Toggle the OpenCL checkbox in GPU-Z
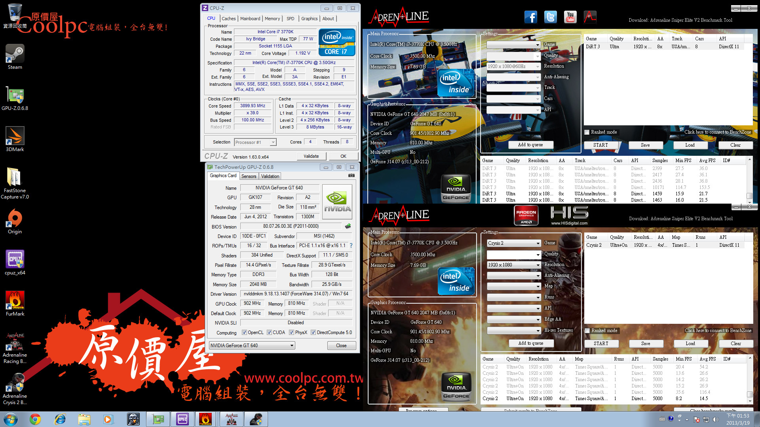Viewport: 760px width, 427px height. pyautogui.click(x=244, y=333)
